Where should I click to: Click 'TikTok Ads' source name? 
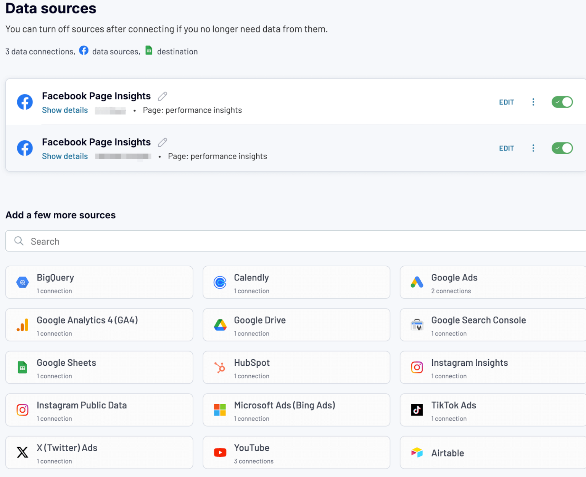point(454,405)
